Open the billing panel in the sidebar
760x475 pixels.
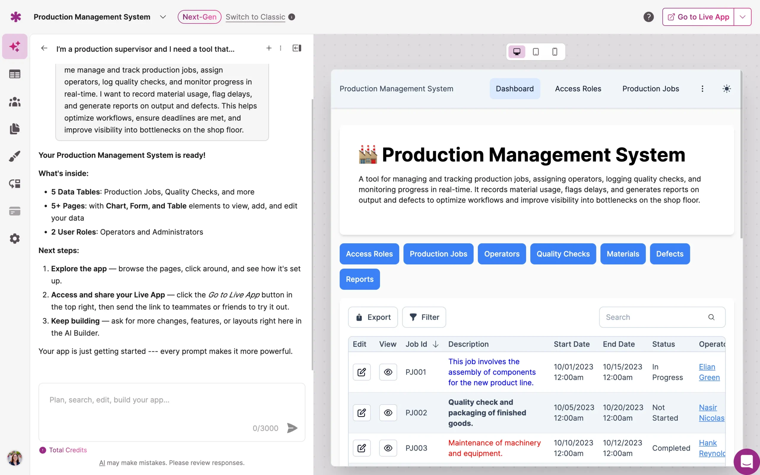pyautogui.click(x=15, y=211)
